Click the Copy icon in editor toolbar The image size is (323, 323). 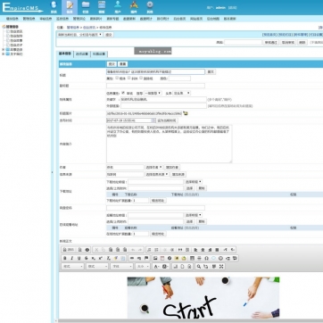tap(104, 250)
